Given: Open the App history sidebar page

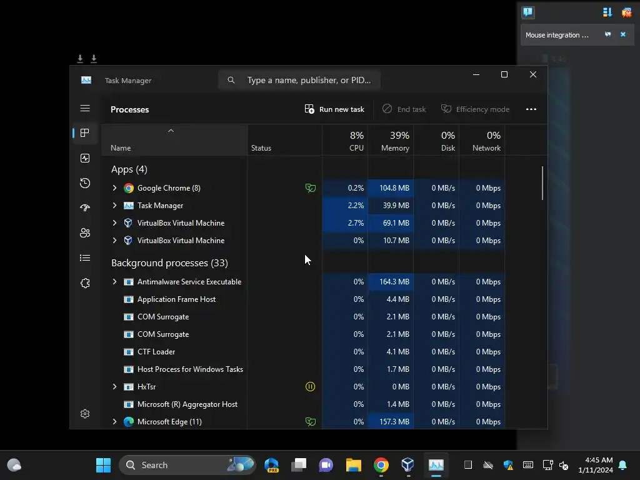Looking at the screenshot, I should coord(85,183).
